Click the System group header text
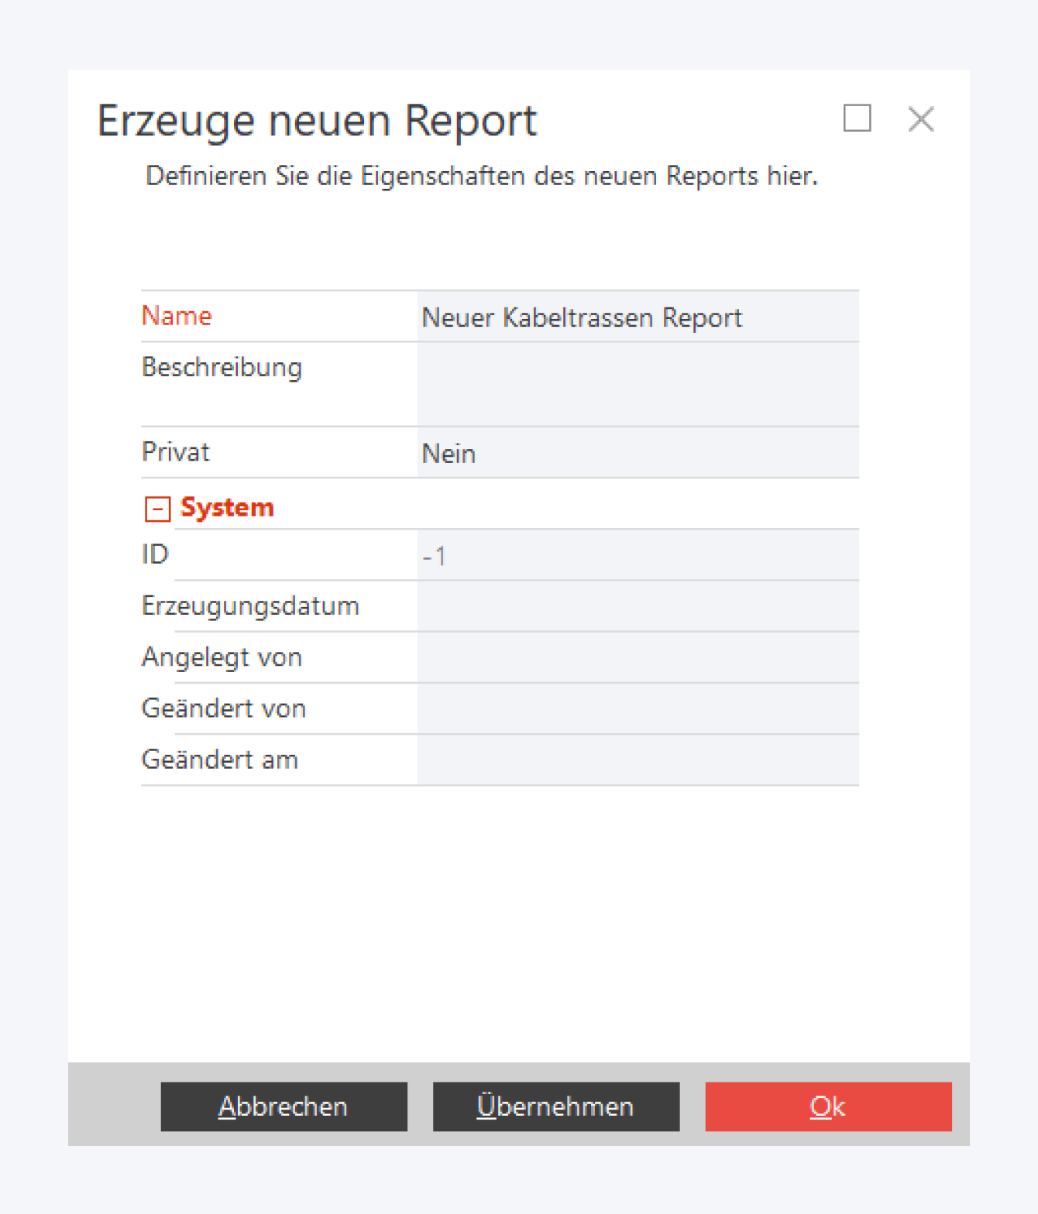1038x1214 pixels. pyautogui.click(x=227, y=508)
